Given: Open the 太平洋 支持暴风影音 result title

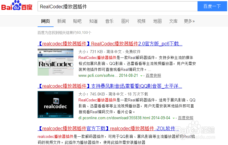Looking at the screenshot, I should coord(110,86).
